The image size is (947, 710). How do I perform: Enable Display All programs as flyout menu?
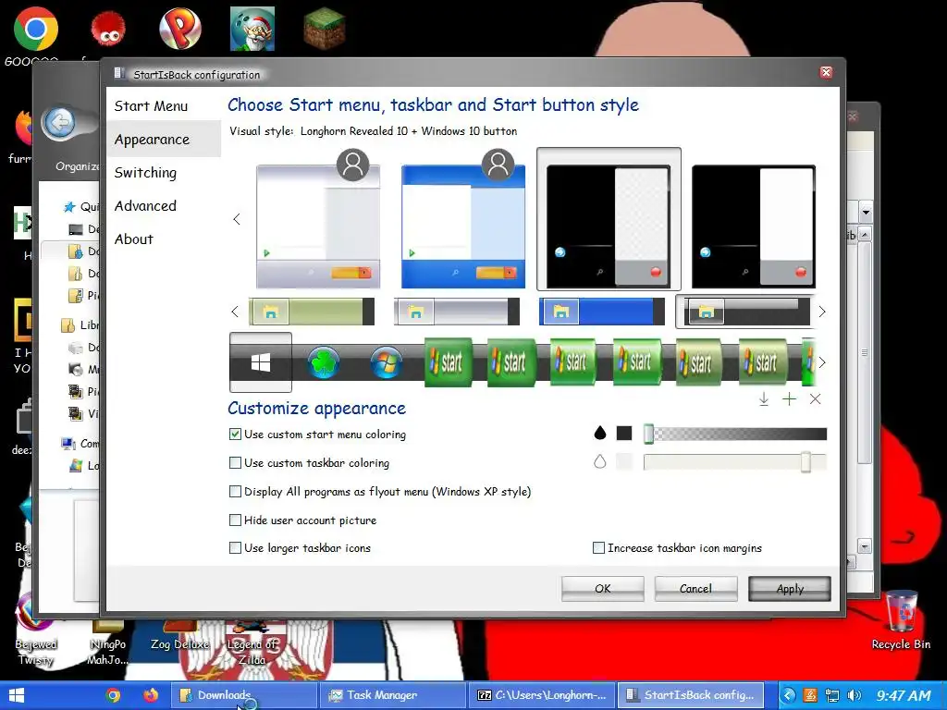235,492
